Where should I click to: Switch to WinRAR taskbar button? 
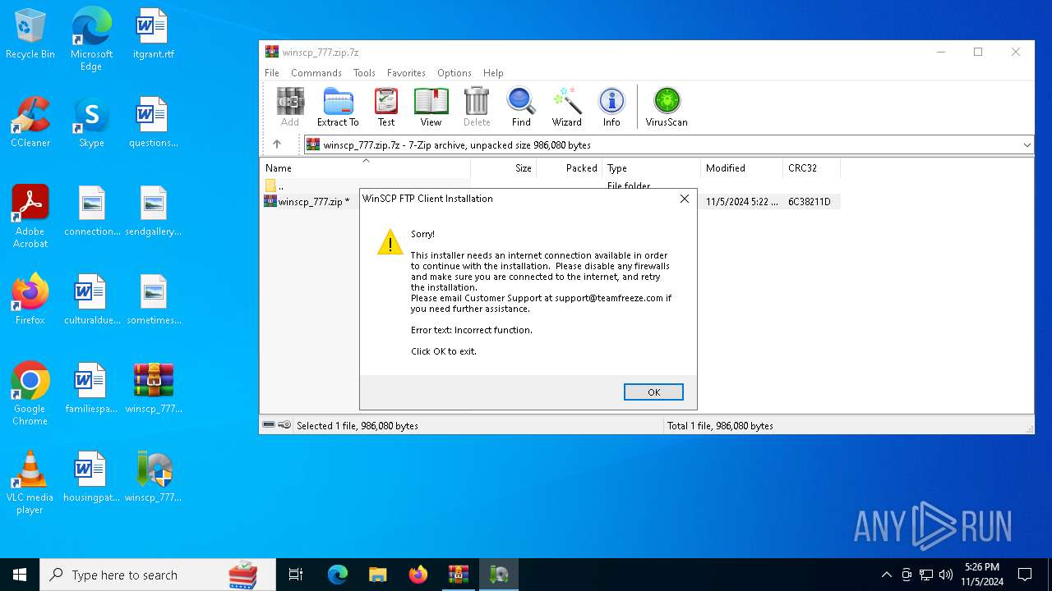pyautogui.click(x=458, y=575)
